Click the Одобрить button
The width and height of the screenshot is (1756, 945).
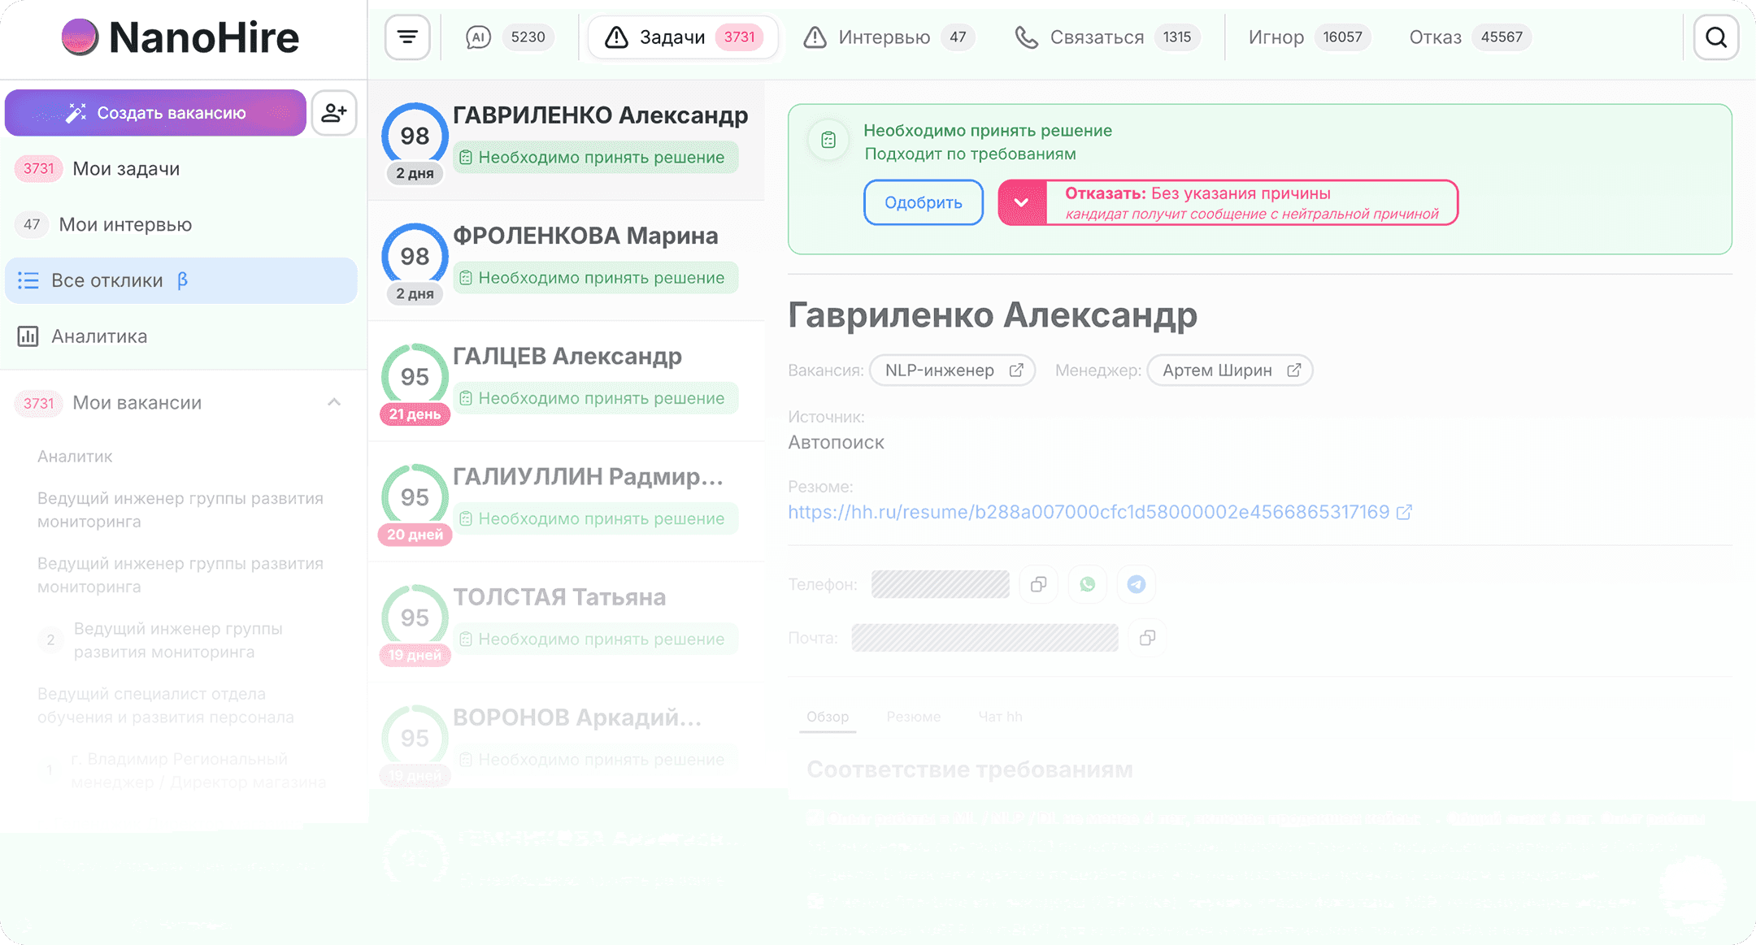coord(923,202)
